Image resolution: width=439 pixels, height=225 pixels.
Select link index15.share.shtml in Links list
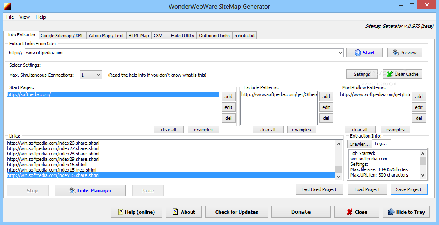[x=171, y=175]
